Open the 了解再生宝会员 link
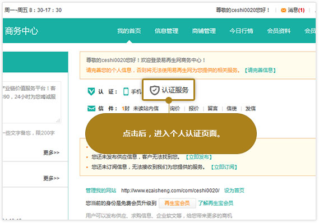Screen dimensions: 319x223 [216, 203]
